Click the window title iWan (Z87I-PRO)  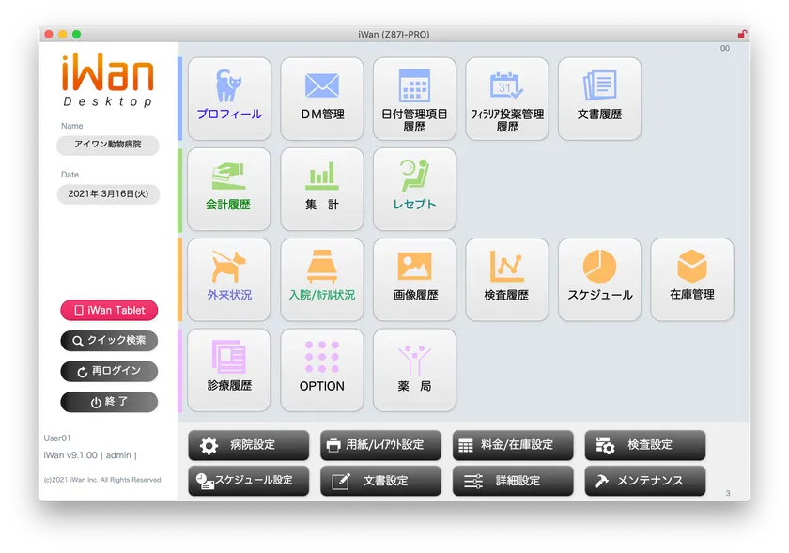(x=394, y=34)
